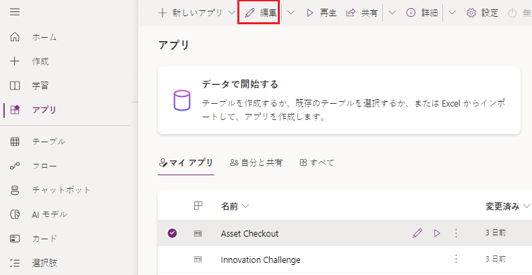The height and width of the screenshot is (275, 532).
Task: Open the AI モデル section
Action: [49, 214]
